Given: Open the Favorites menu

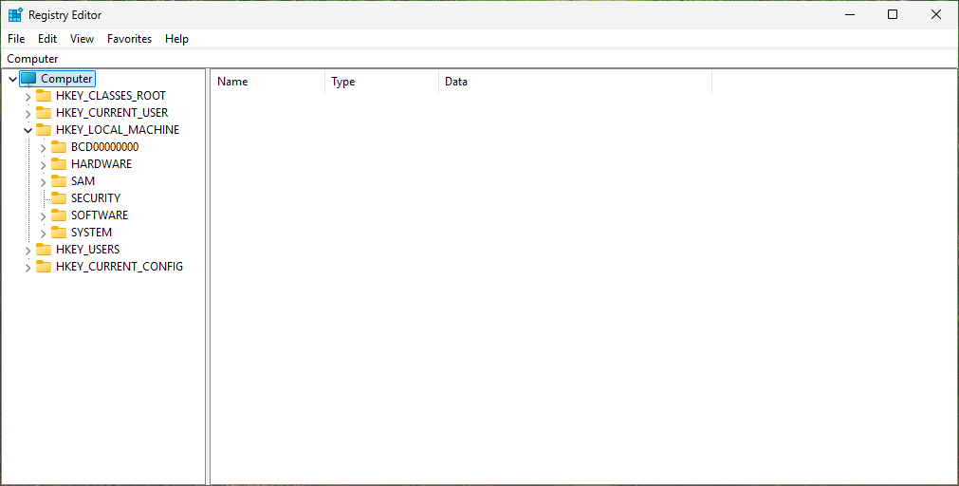Looking at the screenshot, I should [x=129, y=39].
